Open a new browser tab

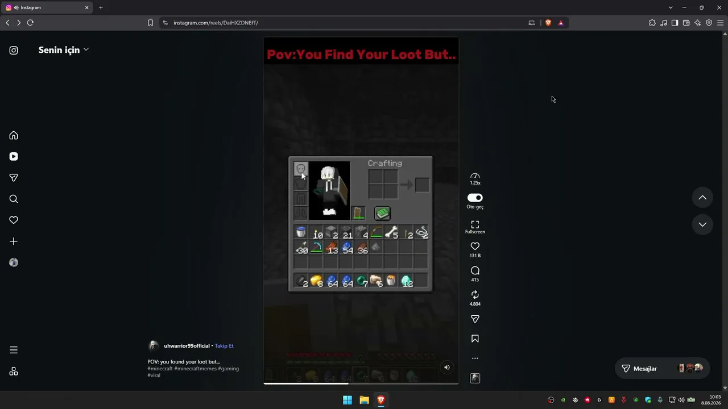tap(101, 8)
